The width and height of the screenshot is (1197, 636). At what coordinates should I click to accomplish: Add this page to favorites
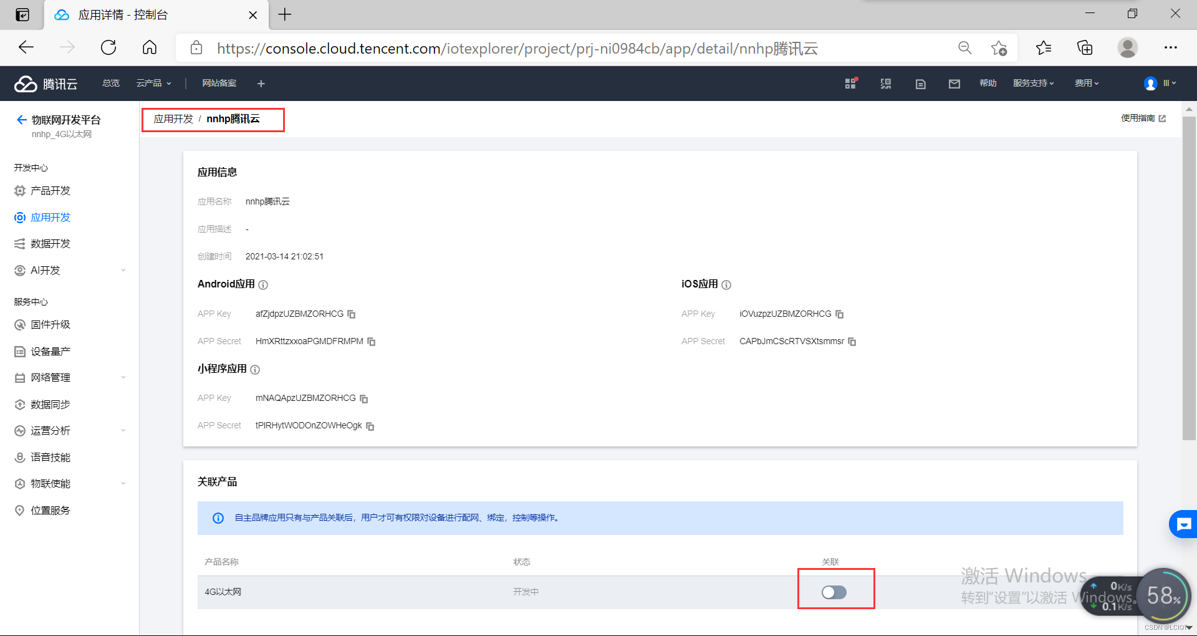click(999, 48)
